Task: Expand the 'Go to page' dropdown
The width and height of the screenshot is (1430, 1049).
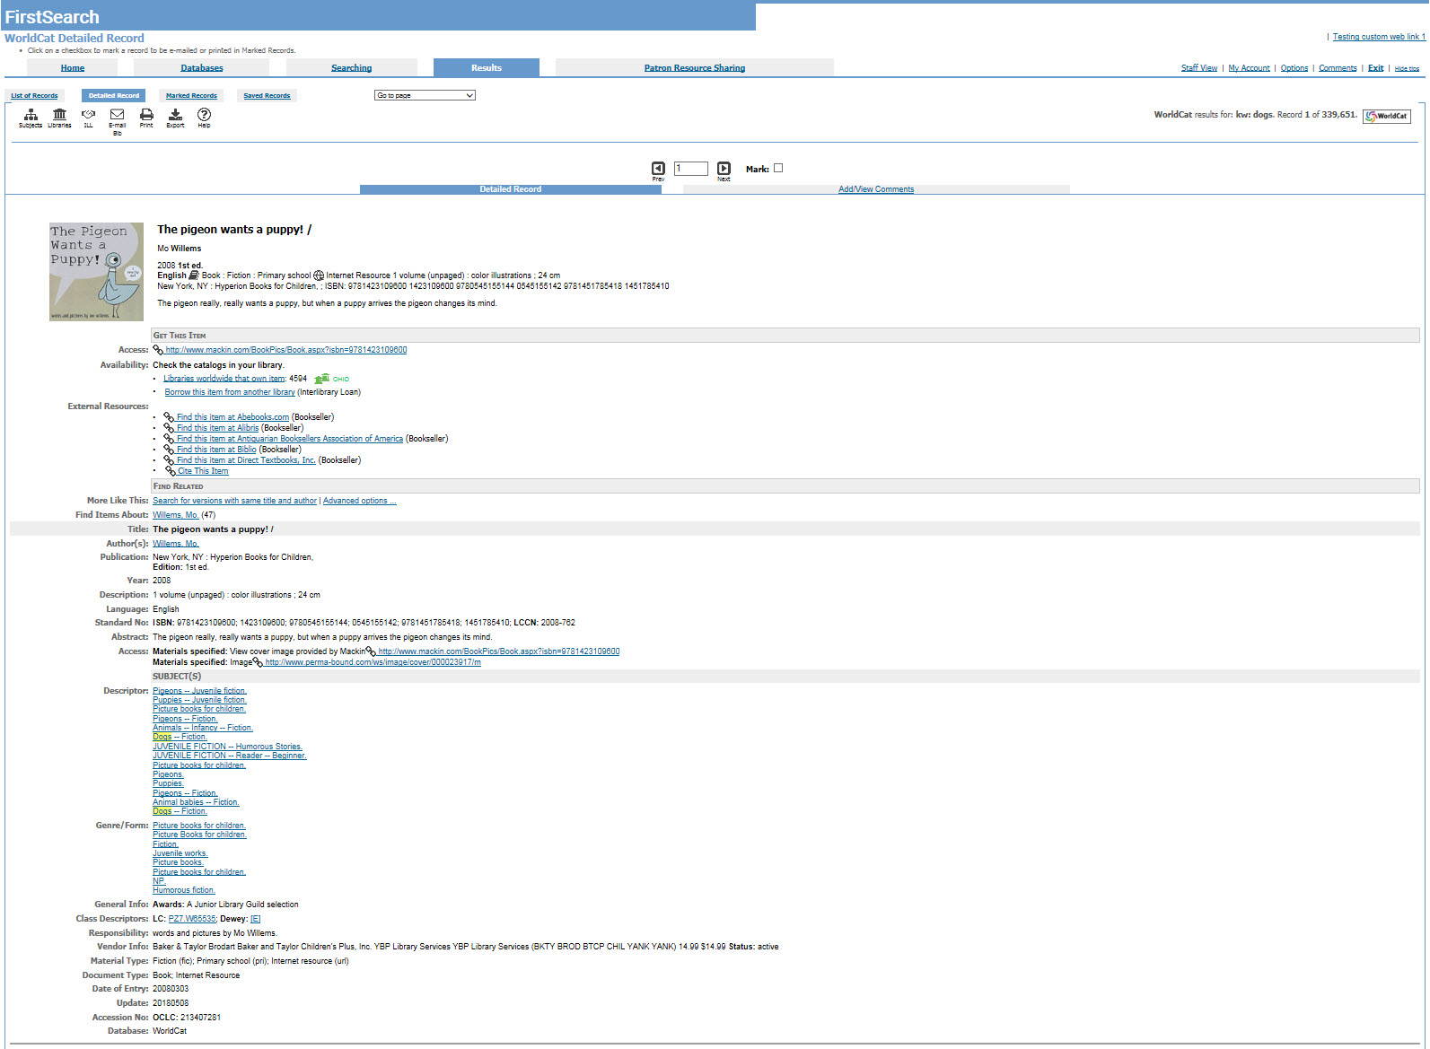Action: [425, 95]
